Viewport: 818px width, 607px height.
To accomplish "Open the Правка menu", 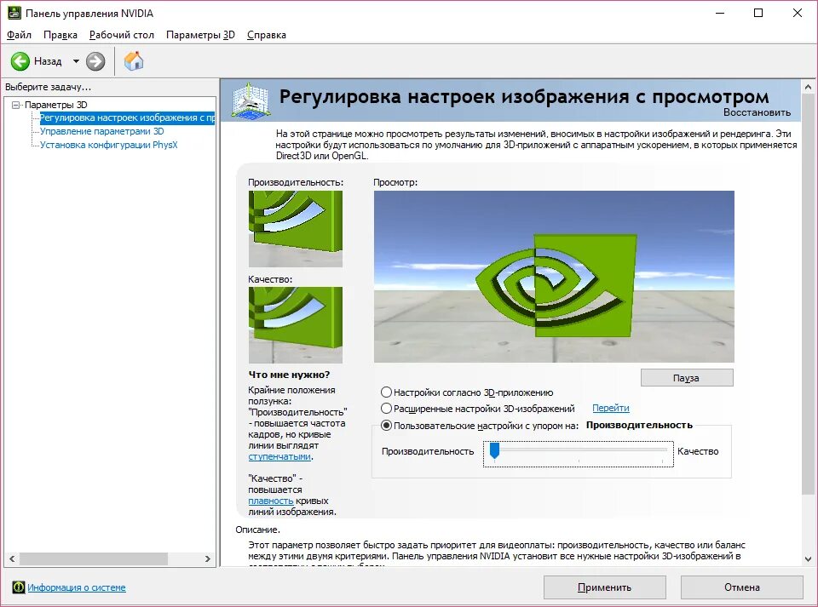I will [60, 35].
